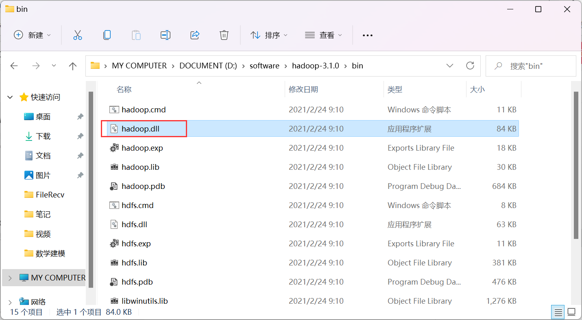Delete hadoop.dll using the trash icon

tap(224, 35)
